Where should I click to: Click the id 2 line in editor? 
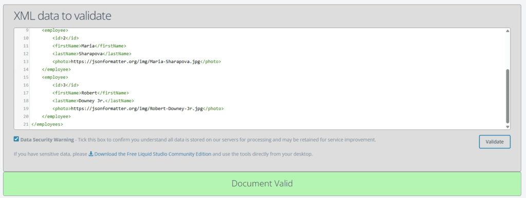pos(65,38)
